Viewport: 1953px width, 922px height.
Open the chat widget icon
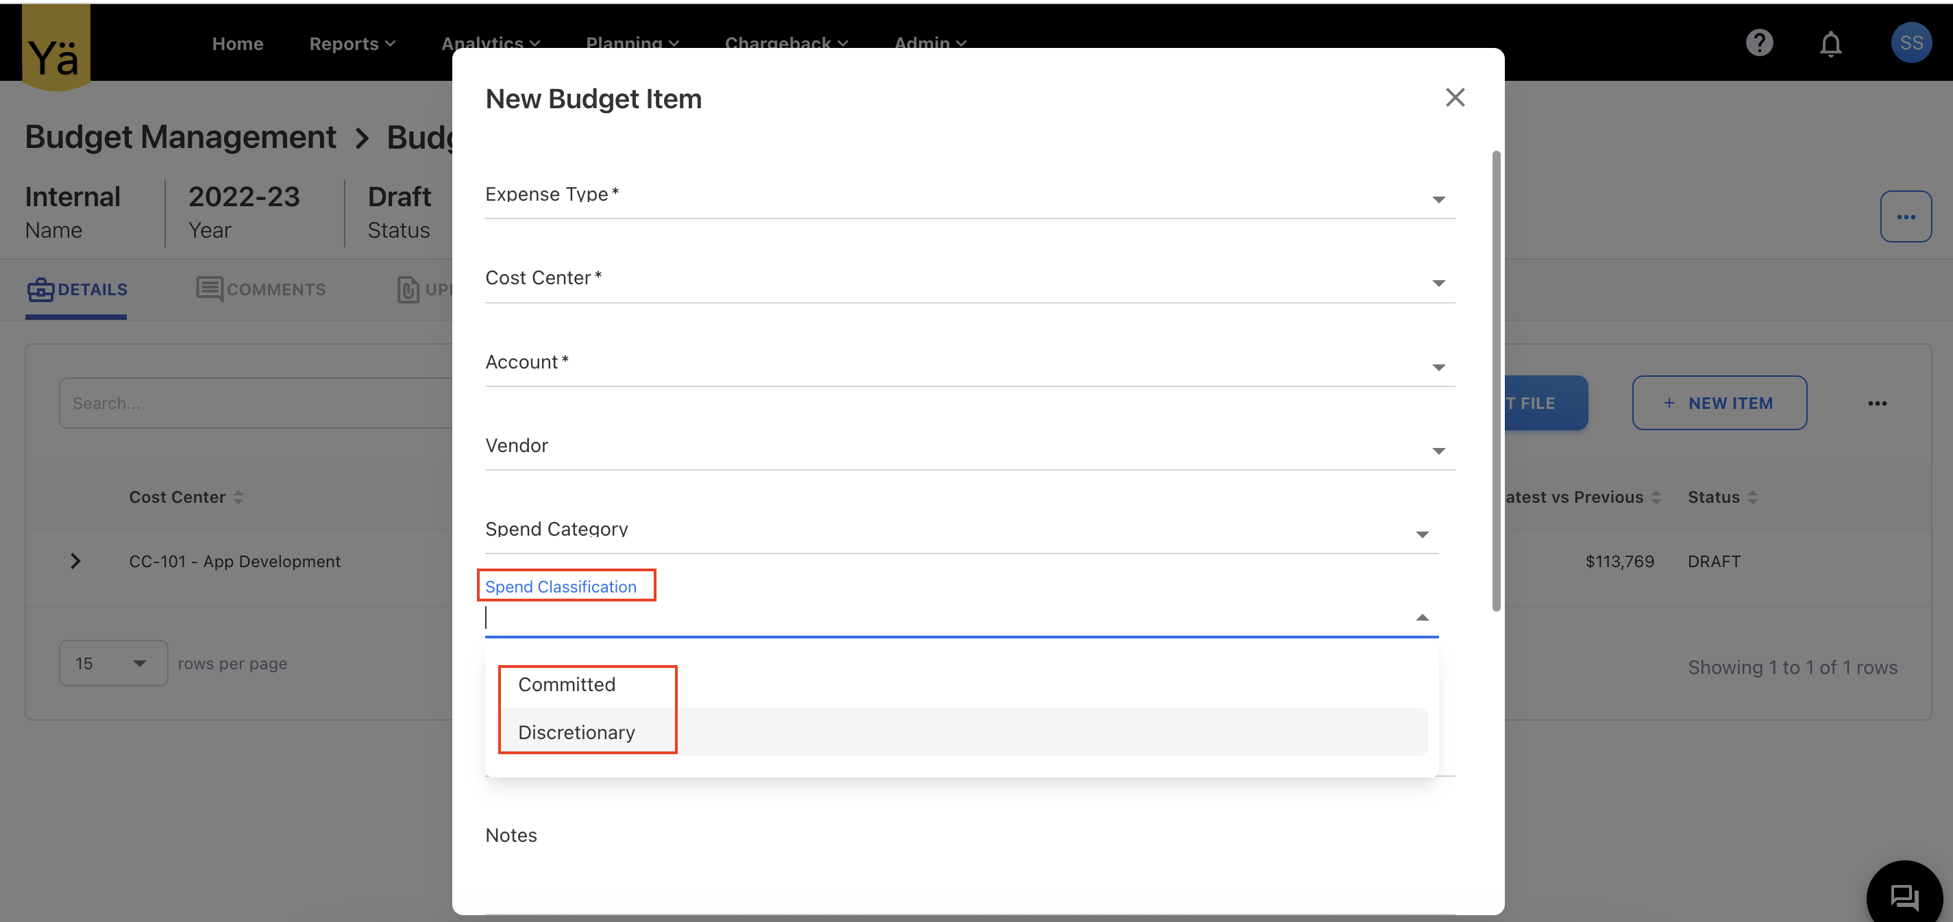click(1904, 898)
